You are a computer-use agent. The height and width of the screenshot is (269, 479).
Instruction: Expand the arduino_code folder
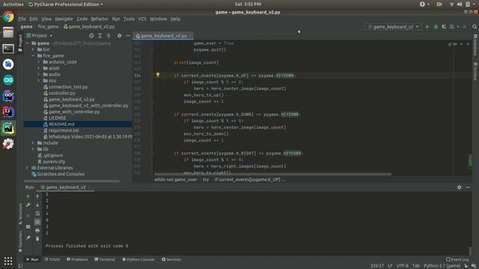(39, 62)
